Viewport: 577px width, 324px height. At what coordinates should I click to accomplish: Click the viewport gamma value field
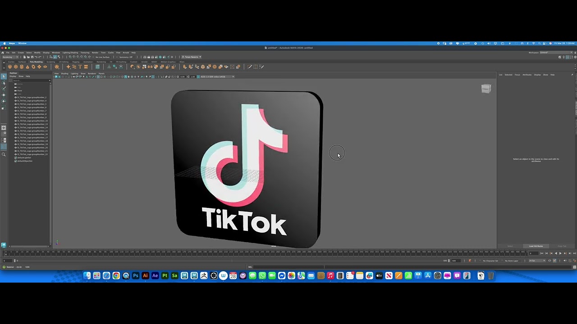[192, 76]
